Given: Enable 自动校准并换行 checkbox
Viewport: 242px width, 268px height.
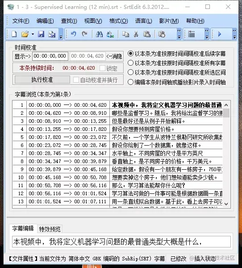Looking at the screenshot, I should point(76,80).
